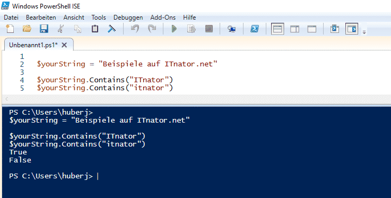Show script pane at top layout
Viewport: 391px width, 198px height.
(277, 29)
